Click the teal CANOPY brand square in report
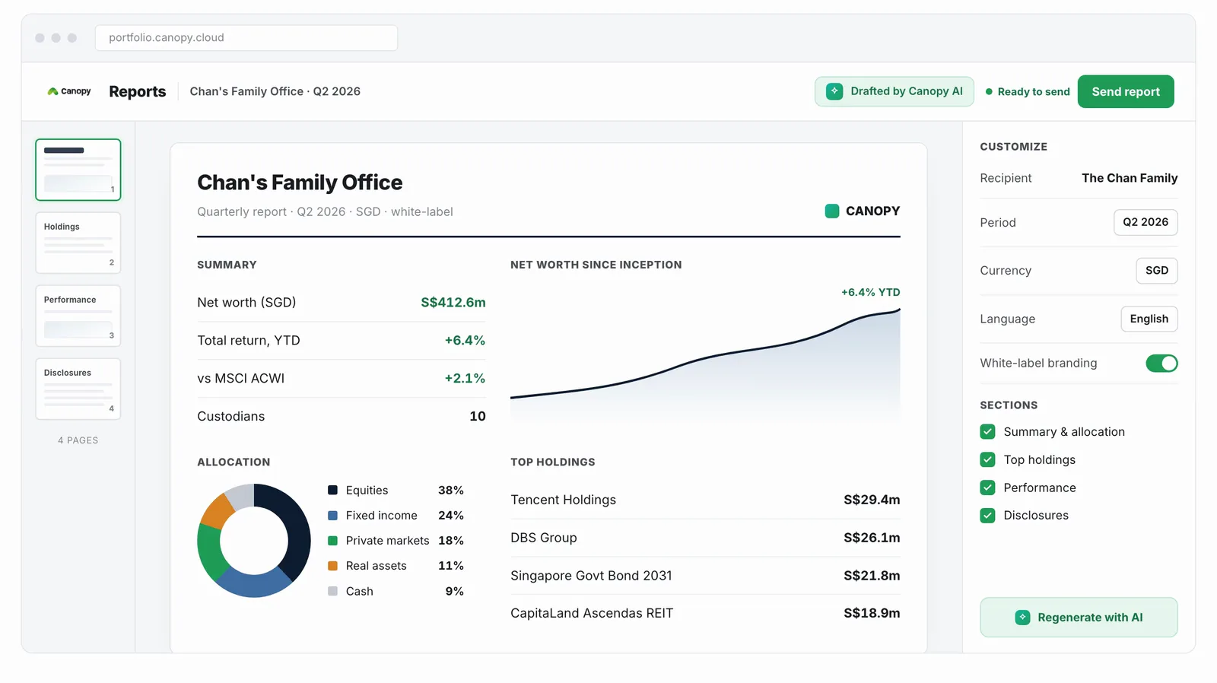Viewport: 1217px width, 683px height. coord(832,211)
